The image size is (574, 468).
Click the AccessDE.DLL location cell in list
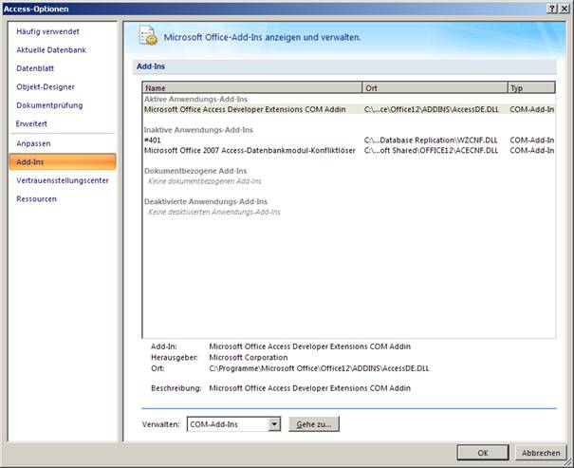[432, 109]
